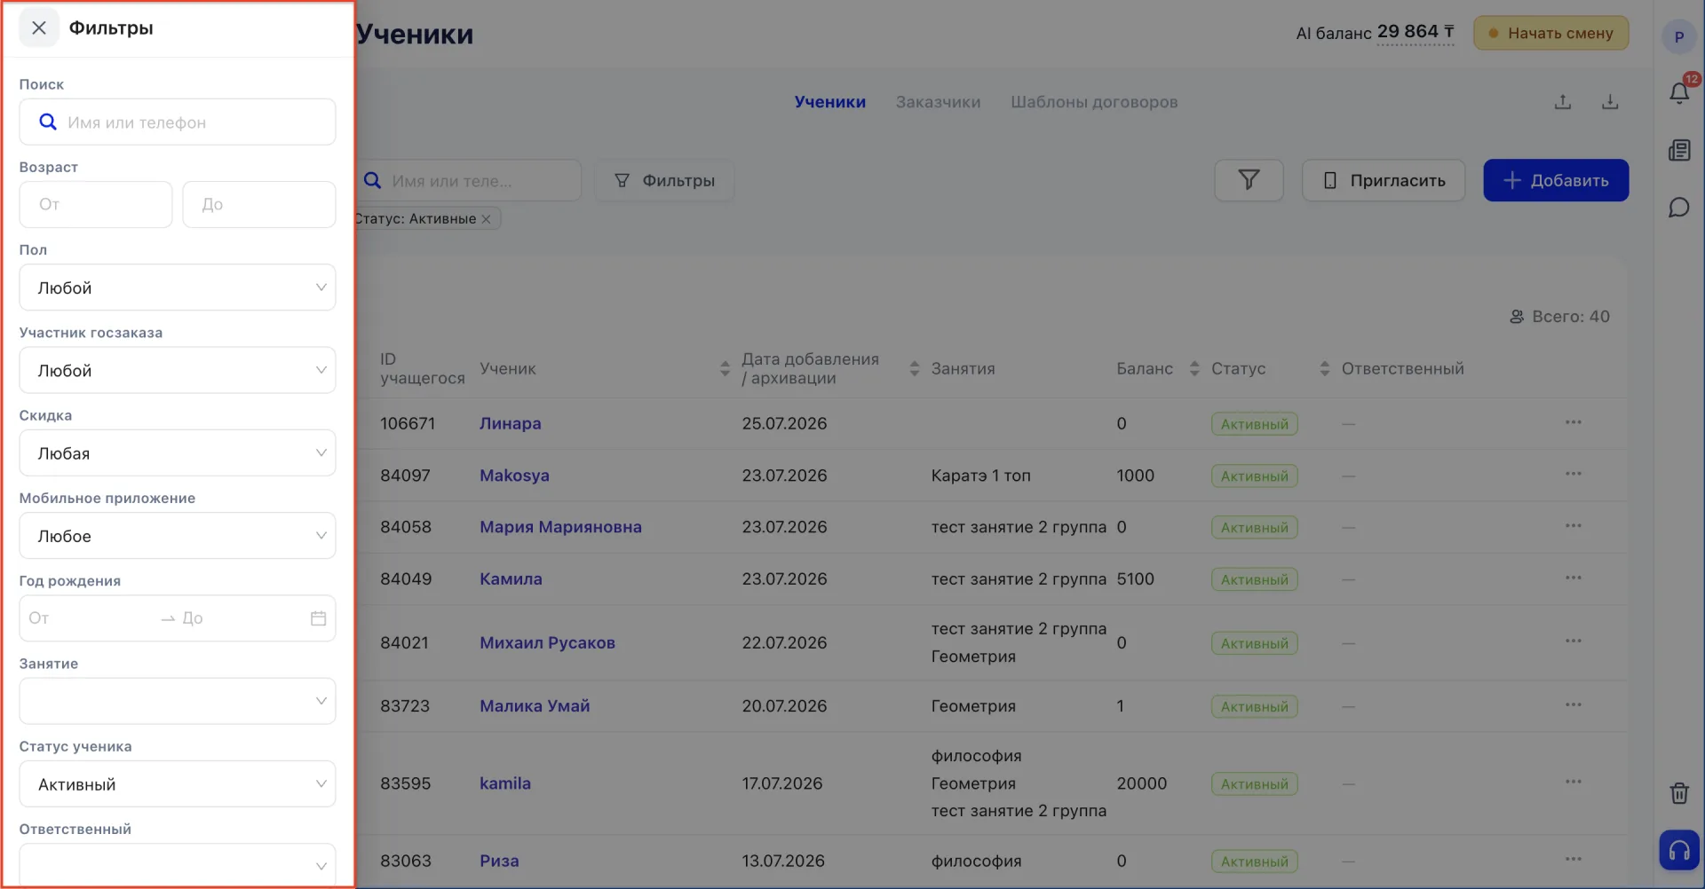Click the main Фильтры button
Viewport: 1705px width, 889px height.
click(664, 180)
